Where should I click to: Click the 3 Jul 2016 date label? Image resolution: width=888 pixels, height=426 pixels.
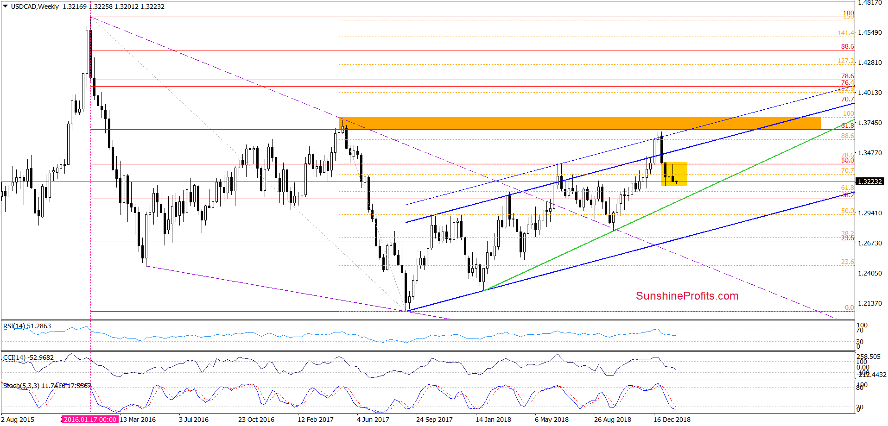[194, 420]
